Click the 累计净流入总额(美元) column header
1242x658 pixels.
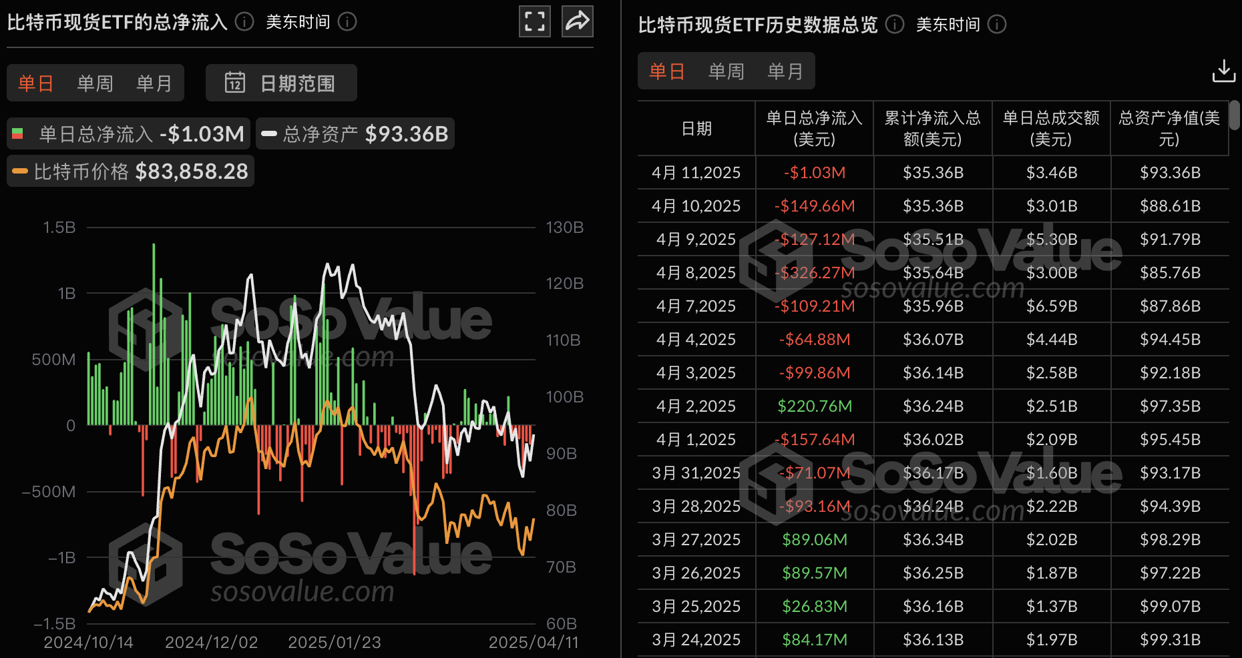click(x=933, y=128)
